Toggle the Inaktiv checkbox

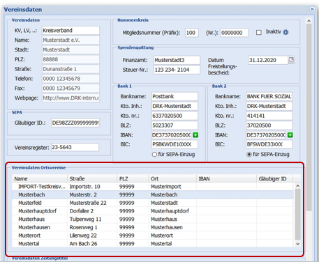[x=259, y=32]
